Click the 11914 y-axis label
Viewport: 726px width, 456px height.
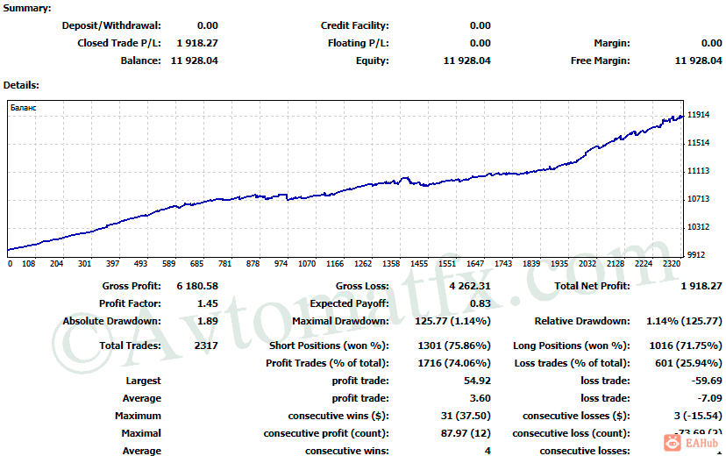[x=698, y=115]
